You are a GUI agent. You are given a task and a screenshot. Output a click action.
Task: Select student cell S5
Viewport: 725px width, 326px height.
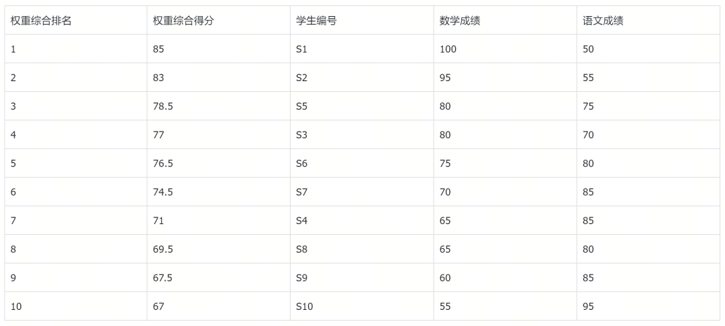pos(301,106)
